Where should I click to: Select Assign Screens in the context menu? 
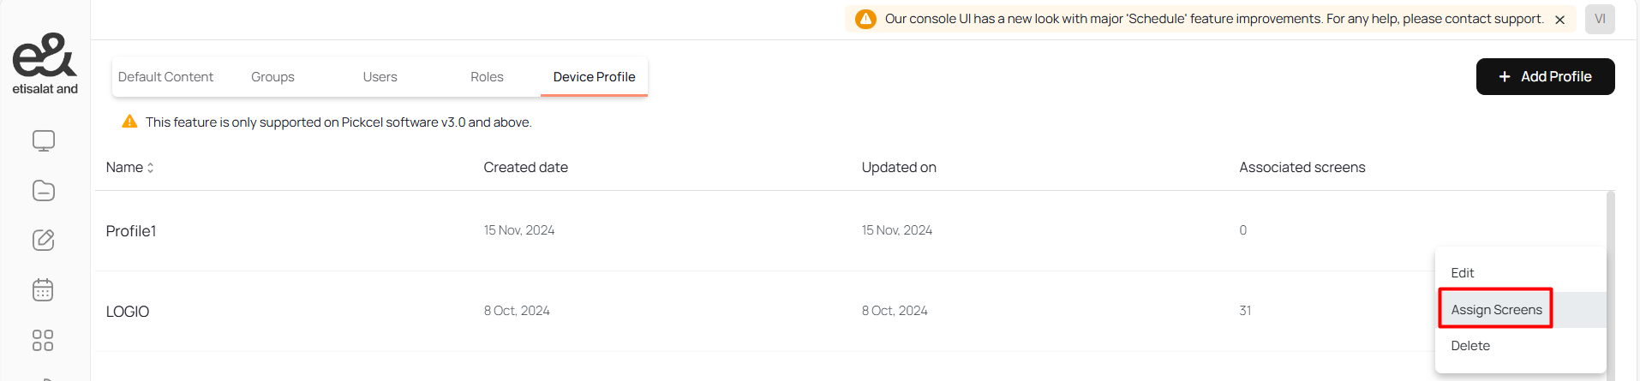(x=1496, y=310)
